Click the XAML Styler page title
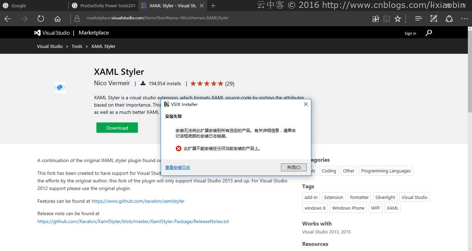The image size is (472, 251). tap(119, 72)
